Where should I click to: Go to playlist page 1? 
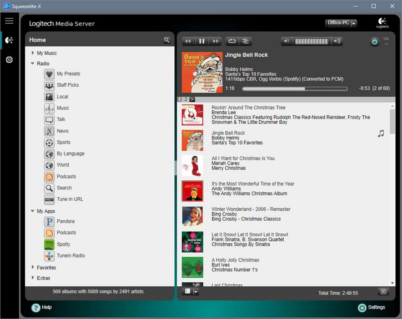click(179, 99)
